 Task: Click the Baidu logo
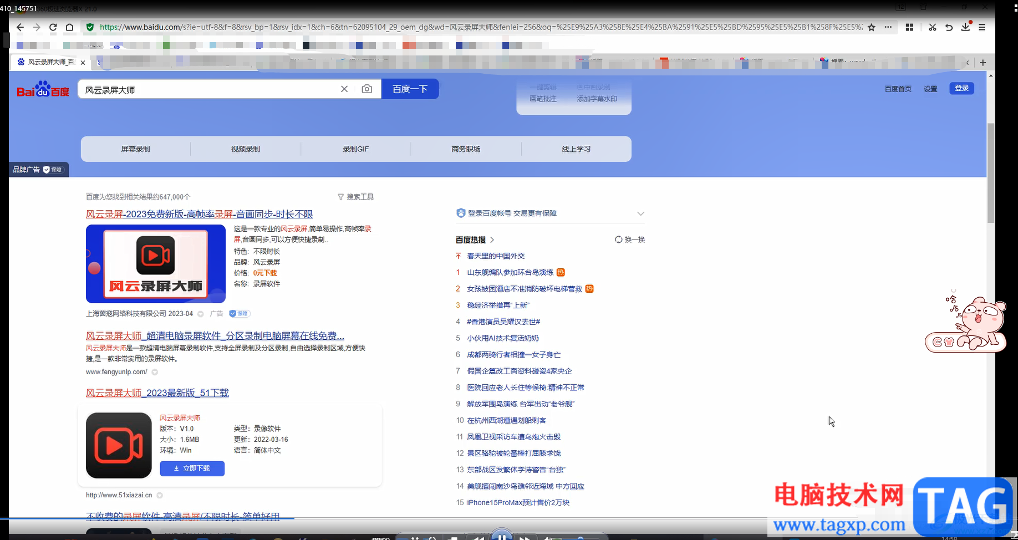coord(43,89)
